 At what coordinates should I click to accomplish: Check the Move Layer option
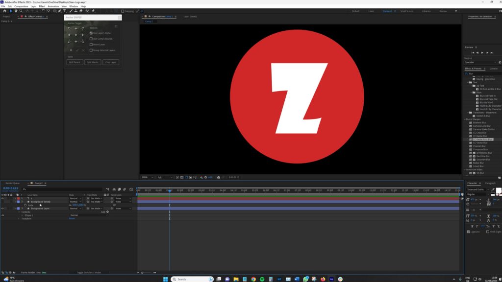click(x=91, y=45)
